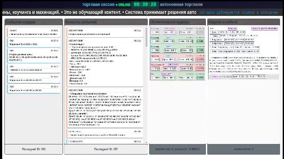
Task: Open the 'сигналы дублируются ссылка в описании' notice
Action: click(x=239, y=12)
